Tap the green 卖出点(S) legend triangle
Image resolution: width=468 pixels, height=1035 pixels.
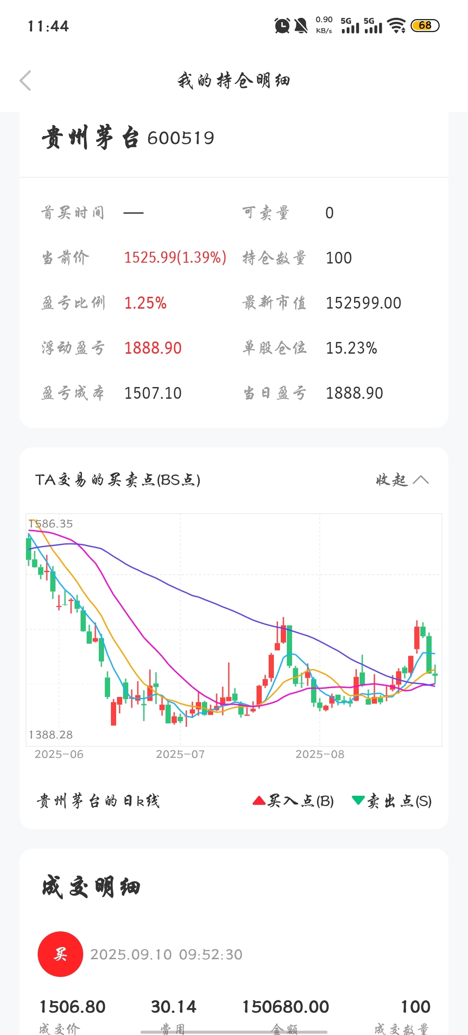click(x=358, y=800)
